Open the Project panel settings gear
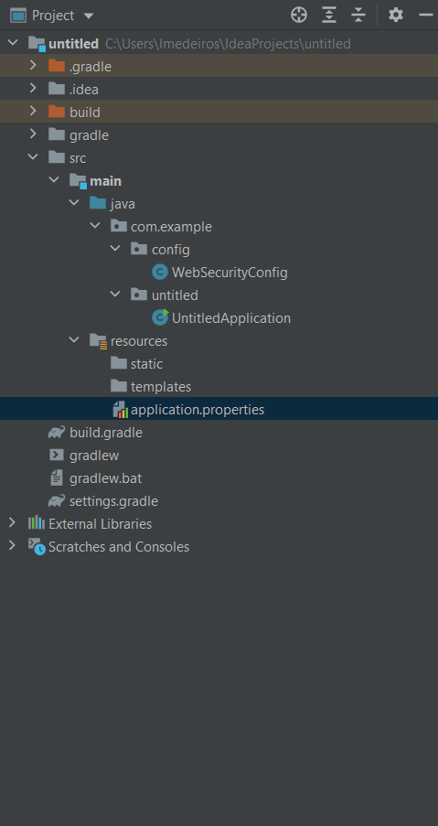This screenshot has height=826, width=438. coord(396,16)
